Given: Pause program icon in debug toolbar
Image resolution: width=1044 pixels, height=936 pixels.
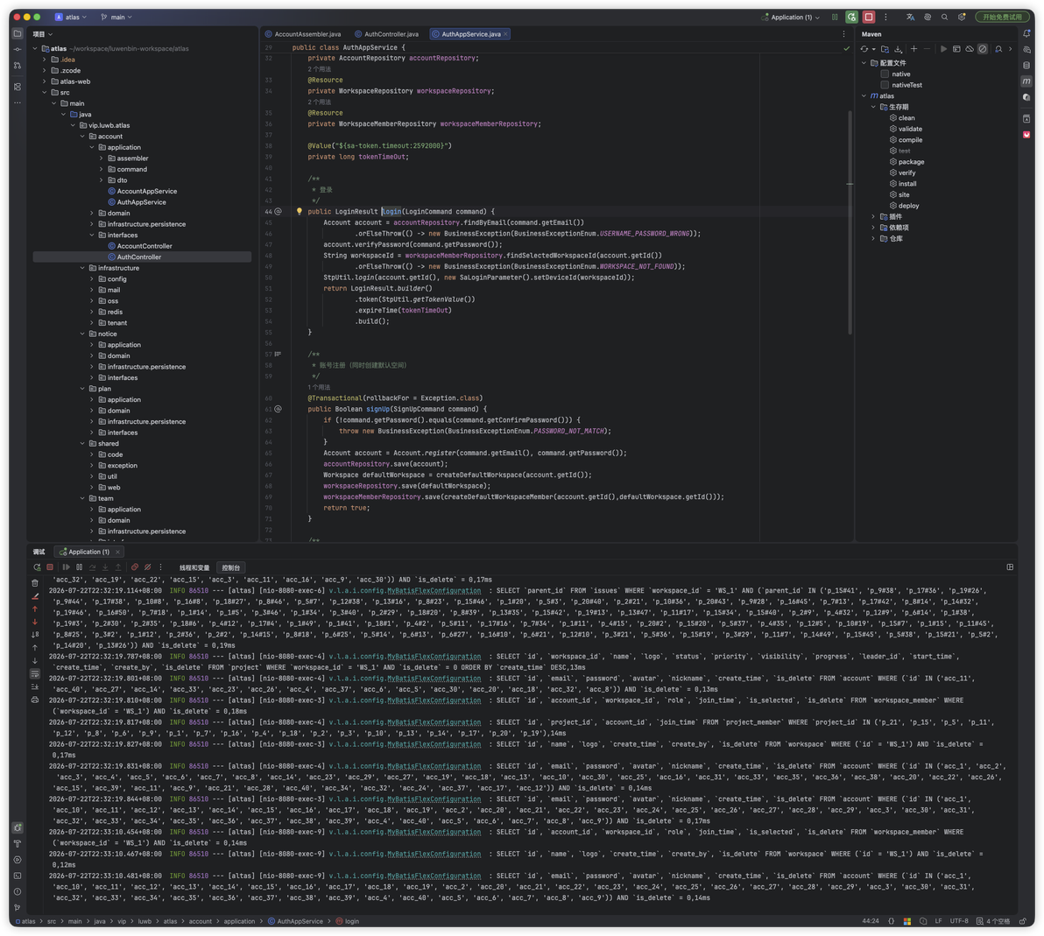Looking at the screenshot, I should tap(79, 567).
